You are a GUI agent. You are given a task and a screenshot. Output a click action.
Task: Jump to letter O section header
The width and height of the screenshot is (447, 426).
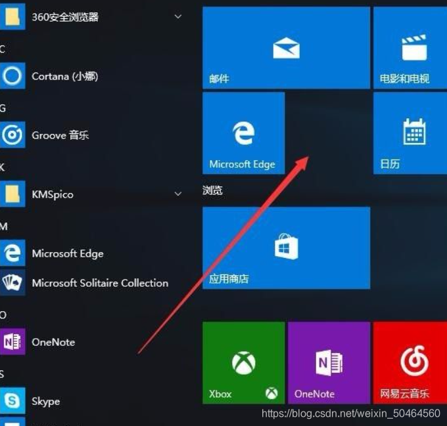click(3, 315)
